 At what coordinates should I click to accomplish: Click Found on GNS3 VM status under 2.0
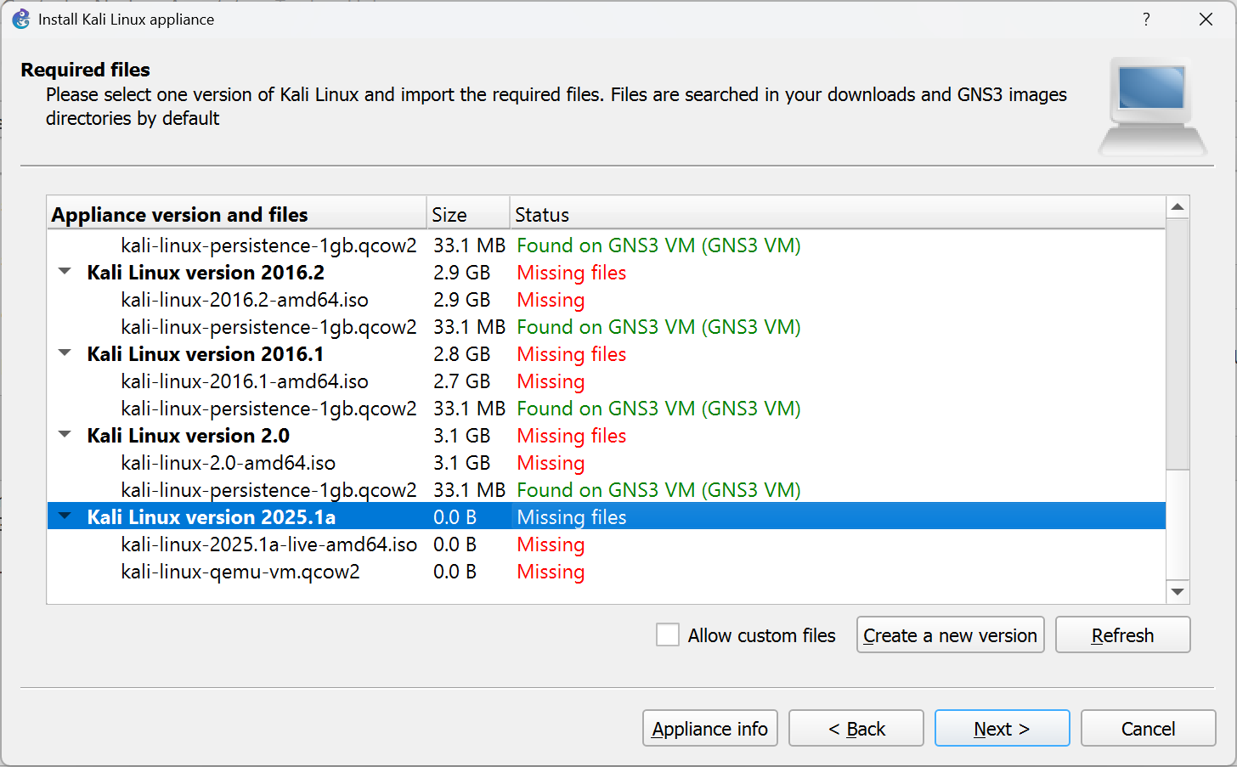[x=658, y=489]
